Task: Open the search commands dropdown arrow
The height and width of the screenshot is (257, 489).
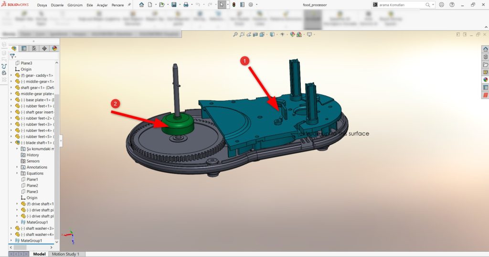Action: tap(433, 5)
